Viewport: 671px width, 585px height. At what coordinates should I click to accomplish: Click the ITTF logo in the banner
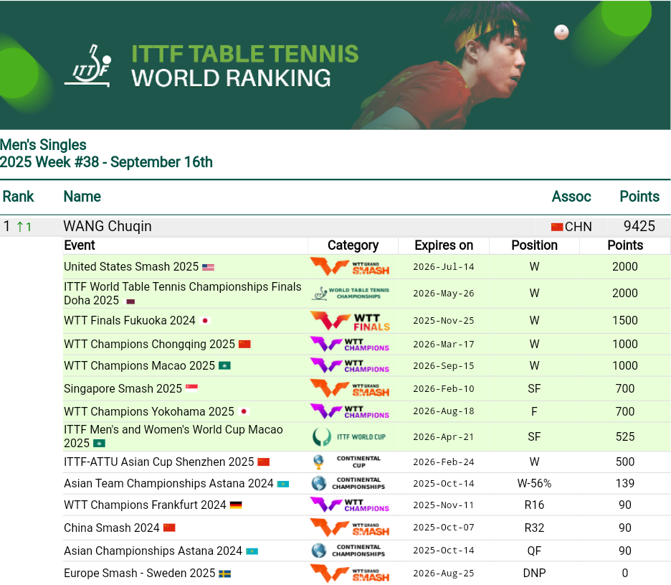[x=87, y=65]
